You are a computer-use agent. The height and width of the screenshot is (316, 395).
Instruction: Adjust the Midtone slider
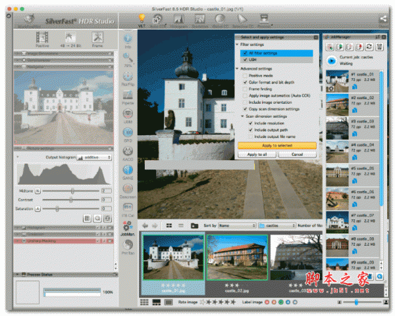(72, 191)
